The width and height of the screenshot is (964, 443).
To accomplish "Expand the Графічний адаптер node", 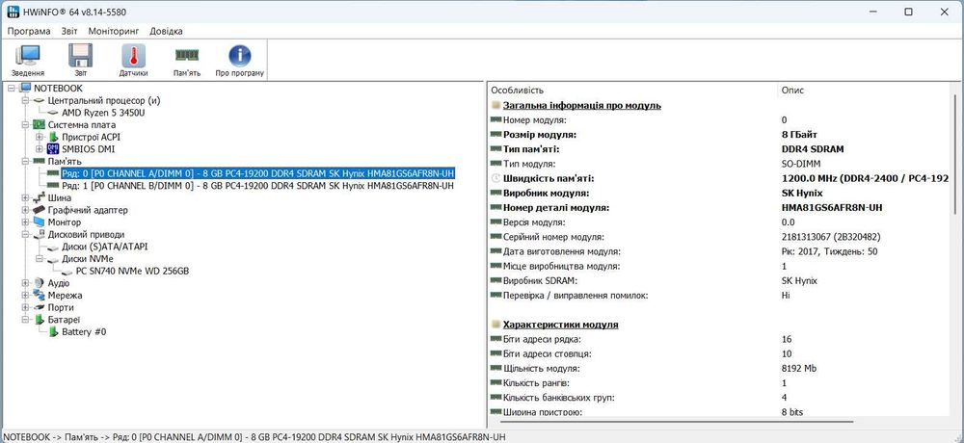I will [25, 210].
